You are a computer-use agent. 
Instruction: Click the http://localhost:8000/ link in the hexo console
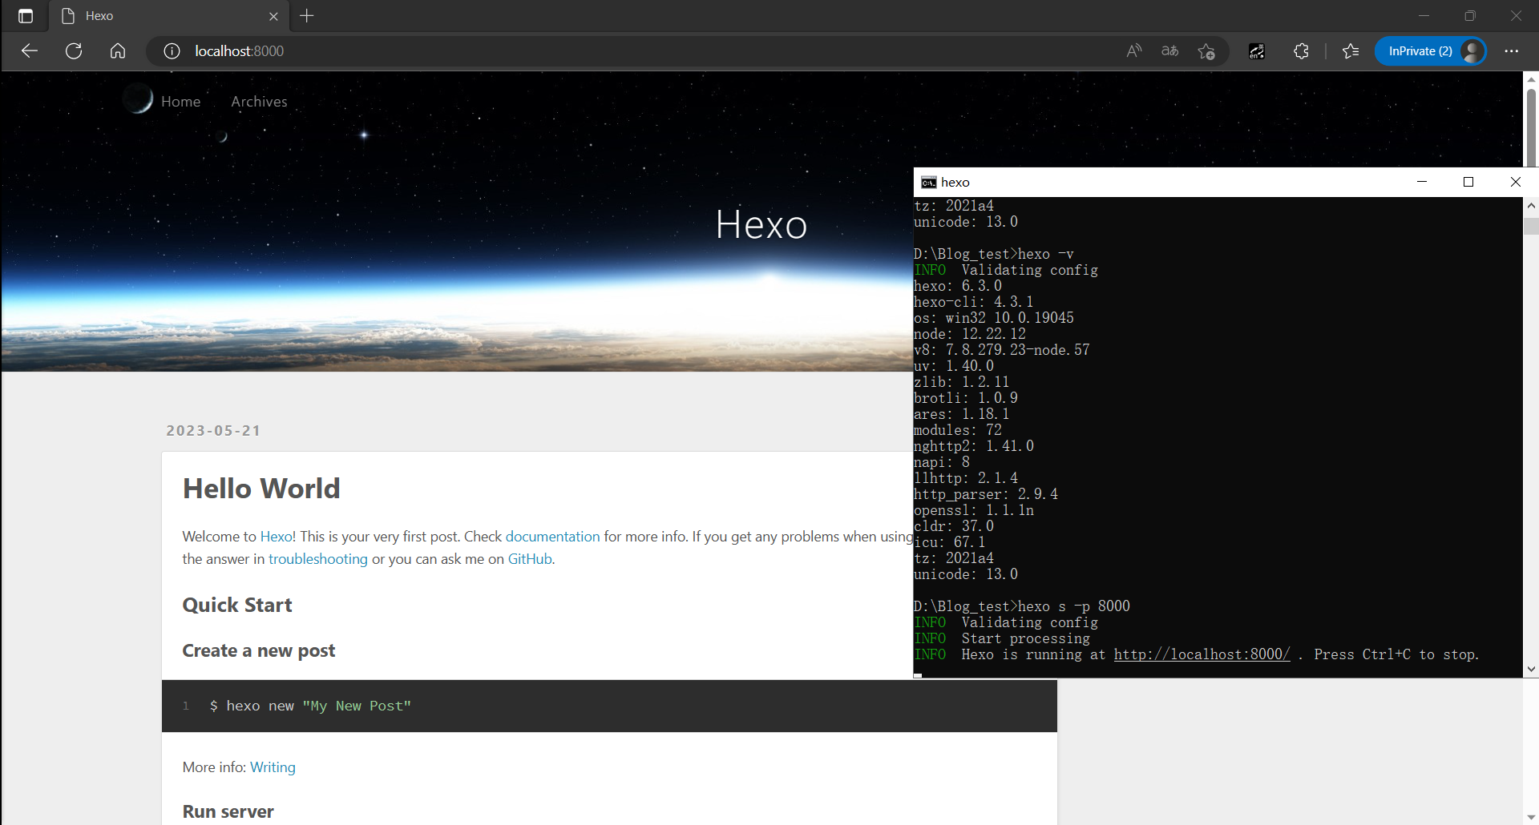pos(1202,654)
